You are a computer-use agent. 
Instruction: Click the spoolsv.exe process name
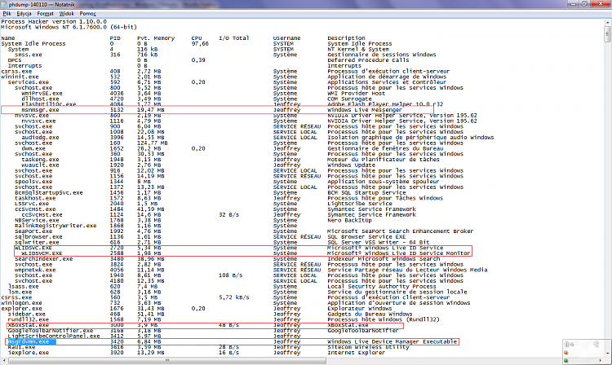tap(33, 182)
